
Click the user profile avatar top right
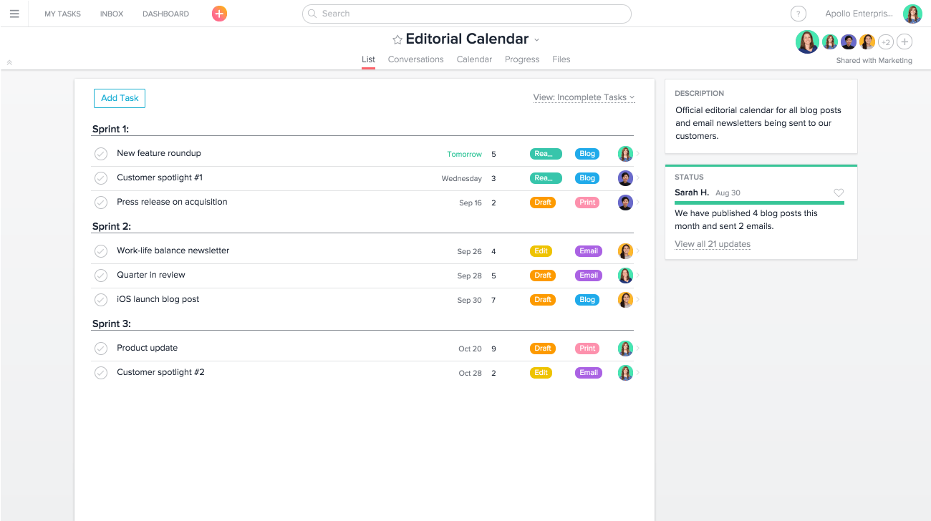912,14
